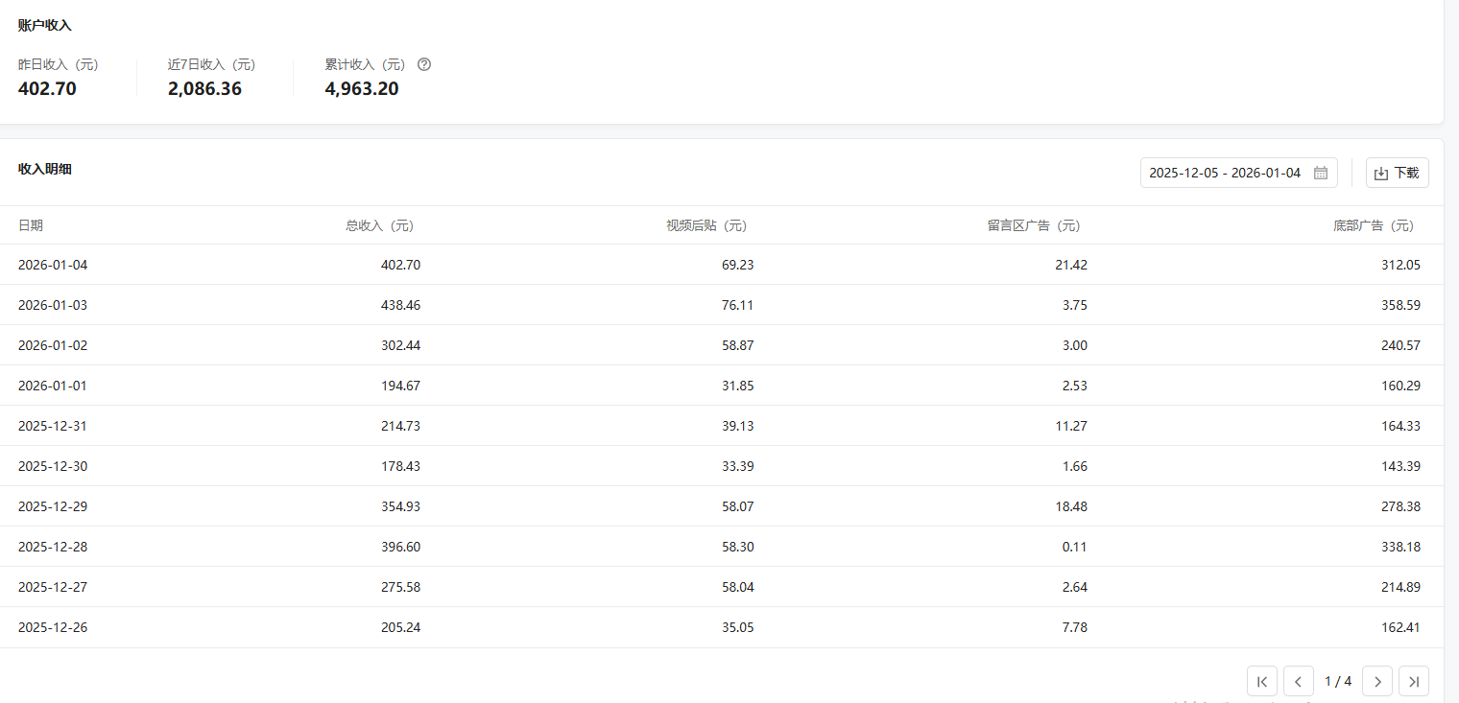Go to the previous page arrow
Screen dimensions: 1459x703
[1298, 681]
